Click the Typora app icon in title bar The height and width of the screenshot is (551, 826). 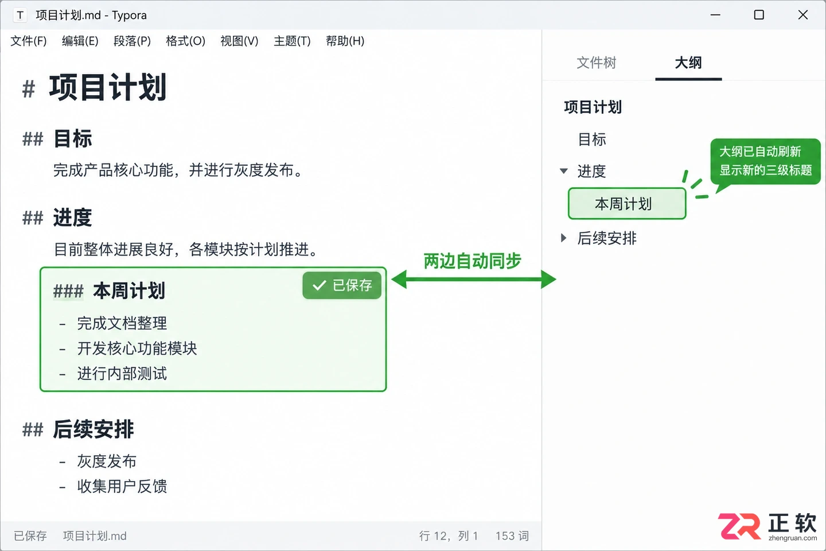point(20,15)
